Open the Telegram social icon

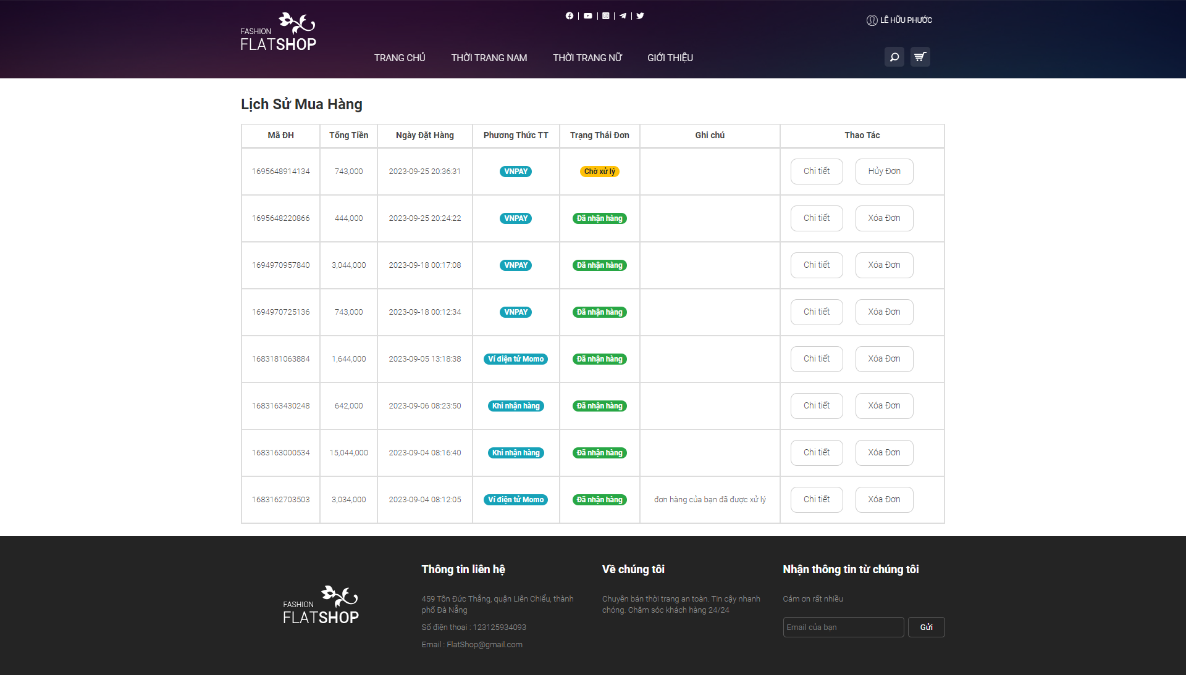tap(623, 16)
